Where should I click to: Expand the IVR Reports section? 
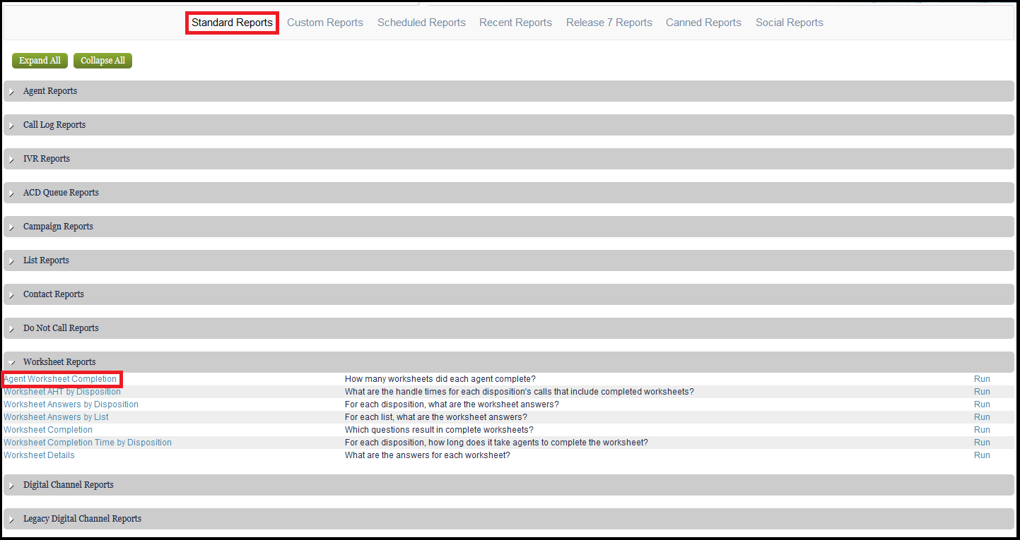tap(509, 159)
